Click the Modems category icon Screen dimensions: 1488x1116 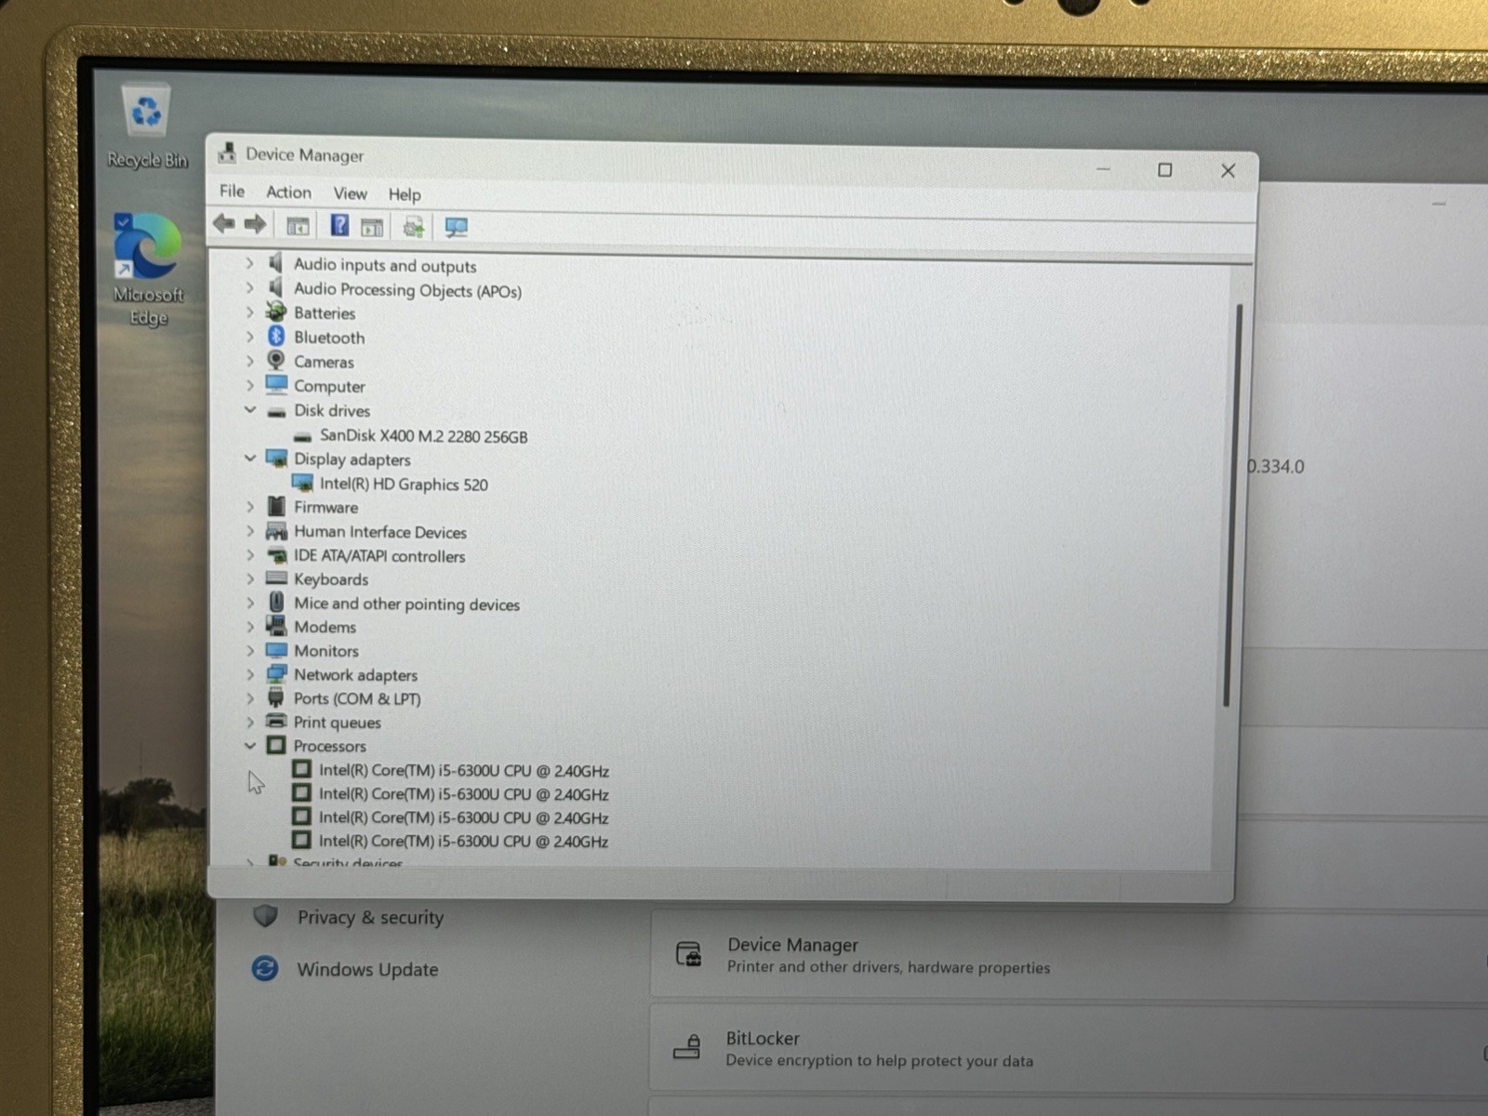point(276,625)
